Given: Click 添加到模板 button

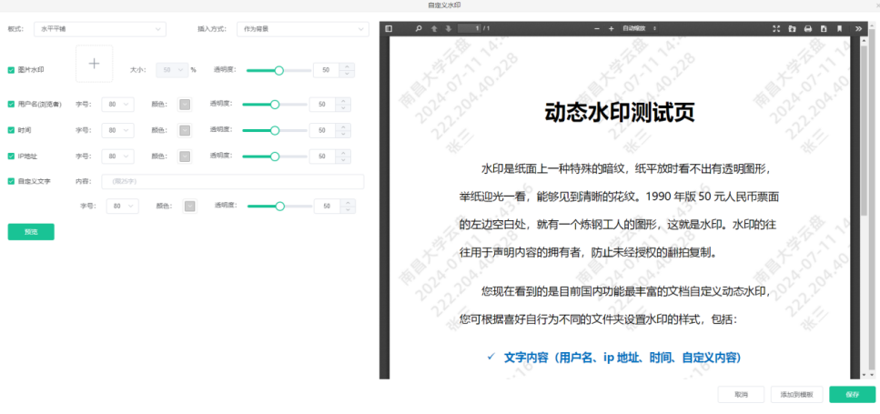Looking at the screenshot, I should (x=796, y=394).
